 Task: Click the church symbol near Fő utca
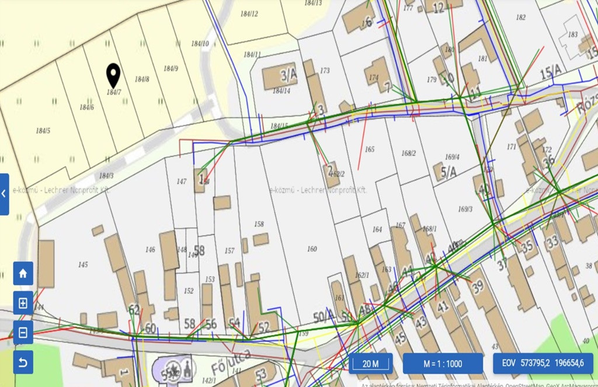pyautogui.click(x=186, y=368)
